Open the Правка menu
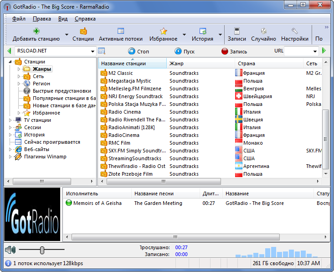Viewport: 334px width, 272px height. (x=42, y=19)
